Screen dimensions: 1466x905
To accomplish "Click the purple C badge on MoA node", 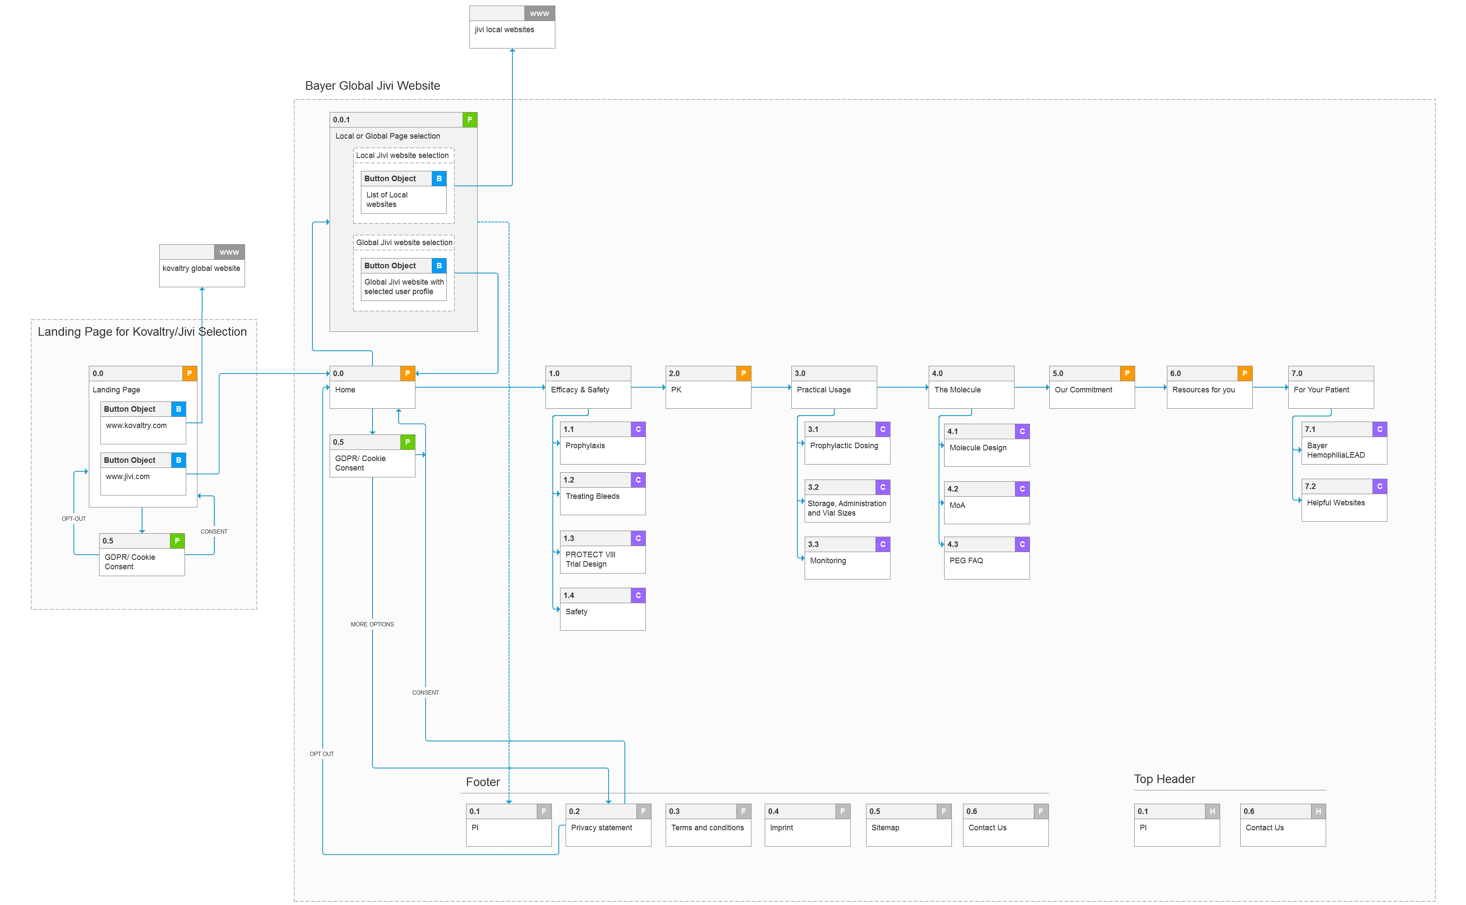I will click(1022, 489).
